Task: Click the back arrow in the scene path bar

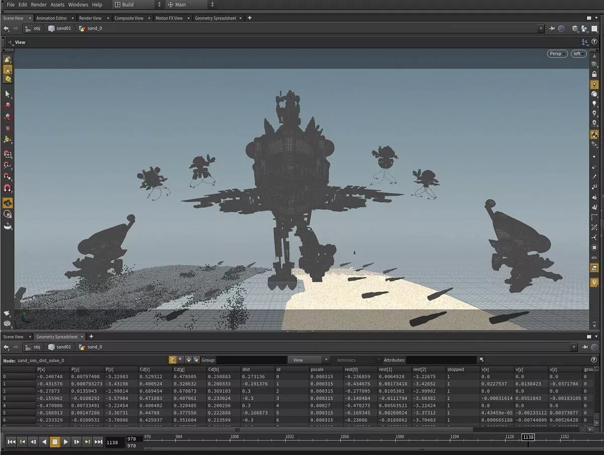Action: (6, 29)
